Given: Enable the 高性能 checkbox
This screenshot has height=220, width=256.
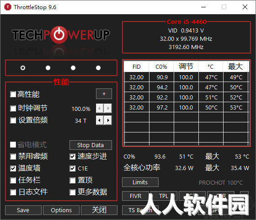Looking at the screenshot, I should coord(13,94).
